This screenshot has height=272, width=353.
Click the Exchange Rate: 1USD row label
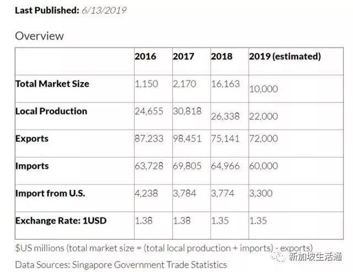tap(61, 221)
